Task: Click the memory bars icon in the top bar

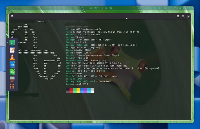Action: click(169, 8)
